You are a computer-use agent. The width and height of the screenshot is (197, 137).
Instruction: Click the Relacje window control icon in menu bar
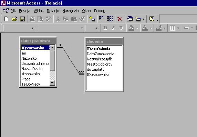6,10
